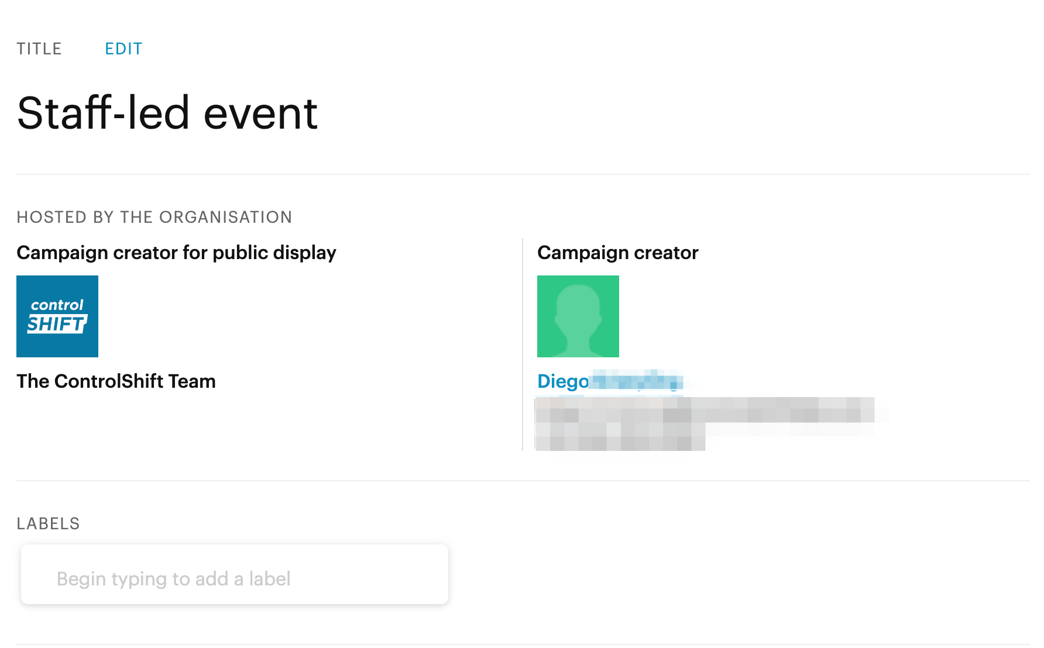
Task: Click the blurred surname after Diego
Action: [x=637, y=381]
